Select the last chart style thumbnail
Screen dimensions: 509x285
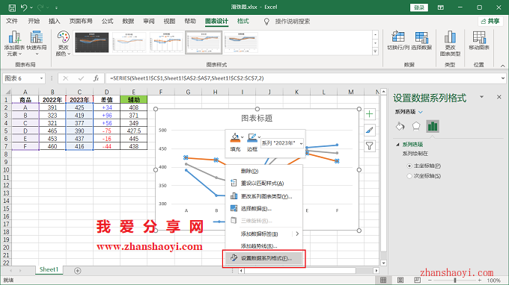tap(241, 43)
